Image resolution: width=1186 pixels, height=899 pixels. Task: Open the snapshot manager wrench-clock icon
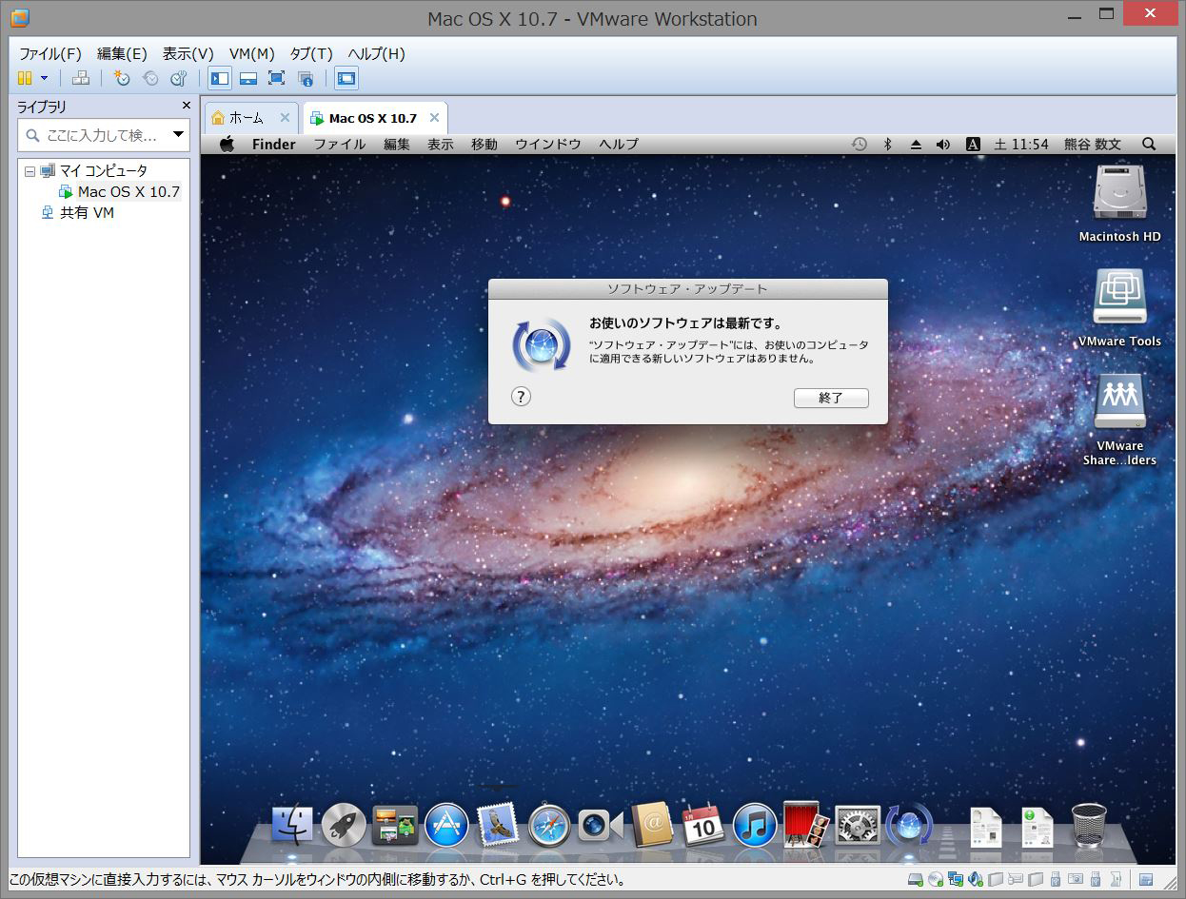tap(179, 78)
